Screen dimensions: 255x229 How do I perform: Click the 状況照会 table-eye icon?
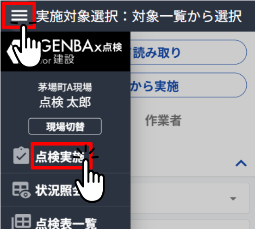pos(21,190)
